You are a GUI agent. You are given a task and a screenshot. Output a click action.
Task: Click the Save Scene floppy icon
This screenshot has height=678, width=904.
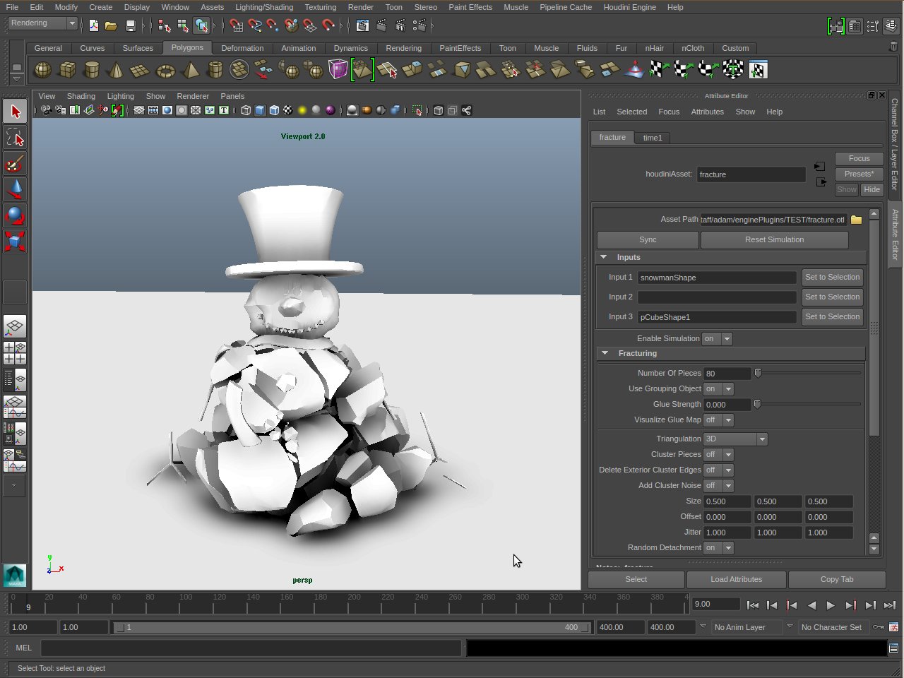(x=130, y=25)
